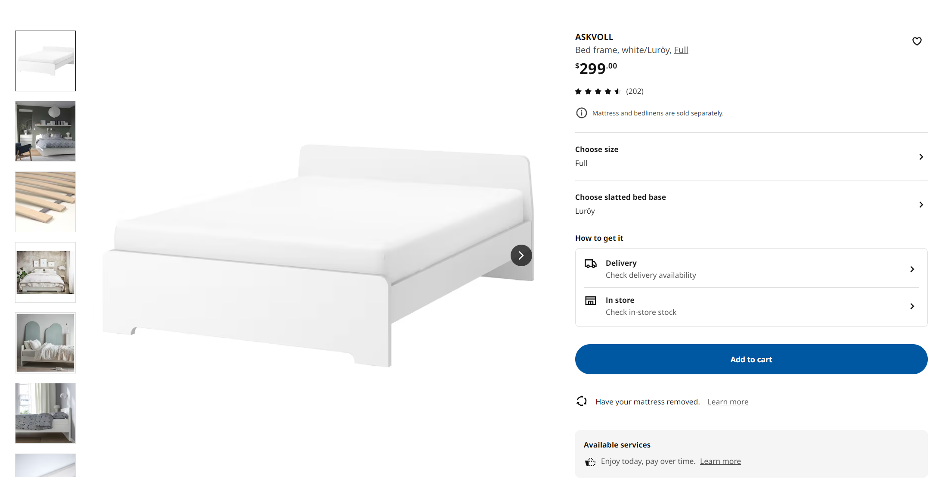Open Learn more about paying over time
The height and width of the screenshot is (485, 939).
[720, 461]
